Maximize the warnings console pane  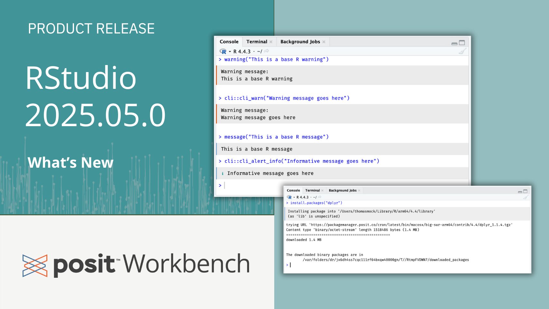(462, 42)
